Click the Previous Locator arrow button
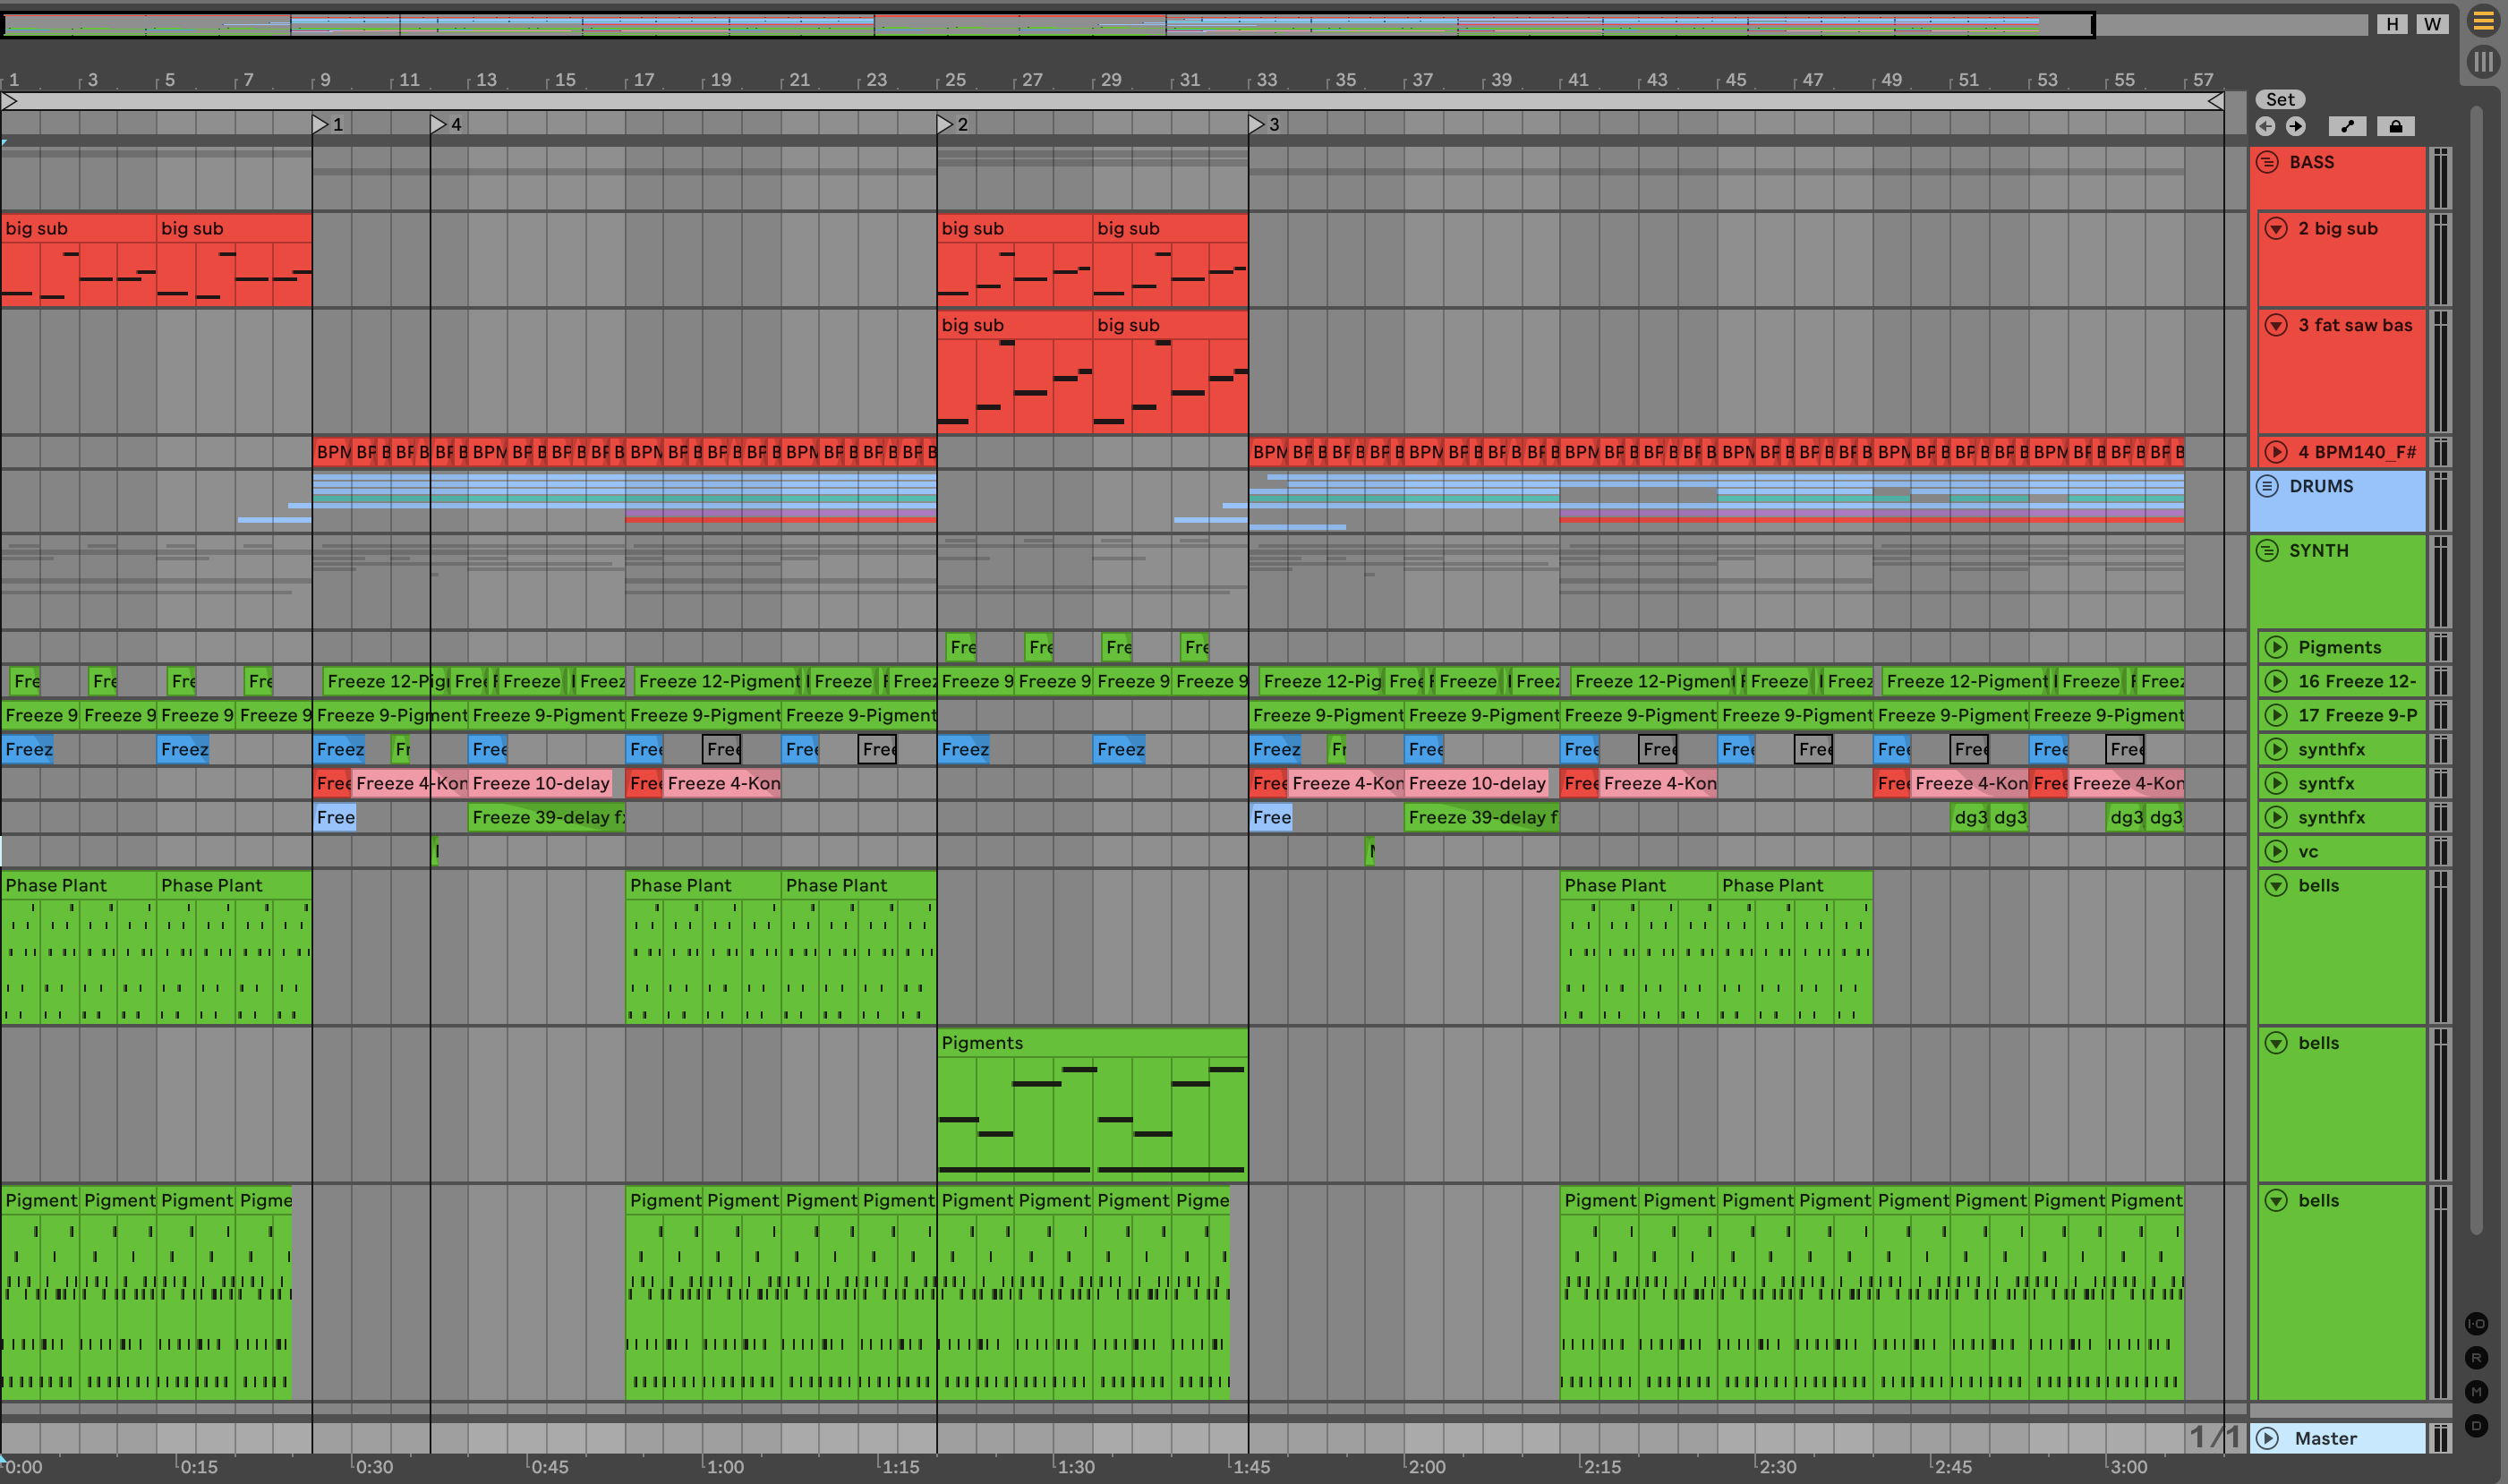The height and width of the screenshot is (1484, 2508). [x=2265, y=126]
